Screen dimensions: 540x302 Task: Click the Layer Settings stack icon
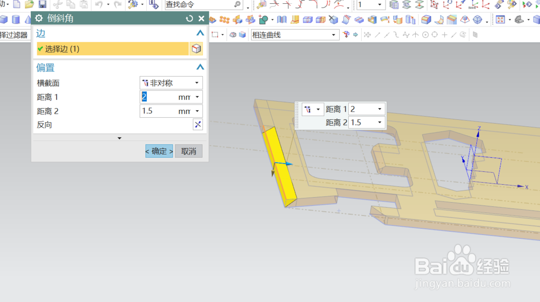point(394,4)
